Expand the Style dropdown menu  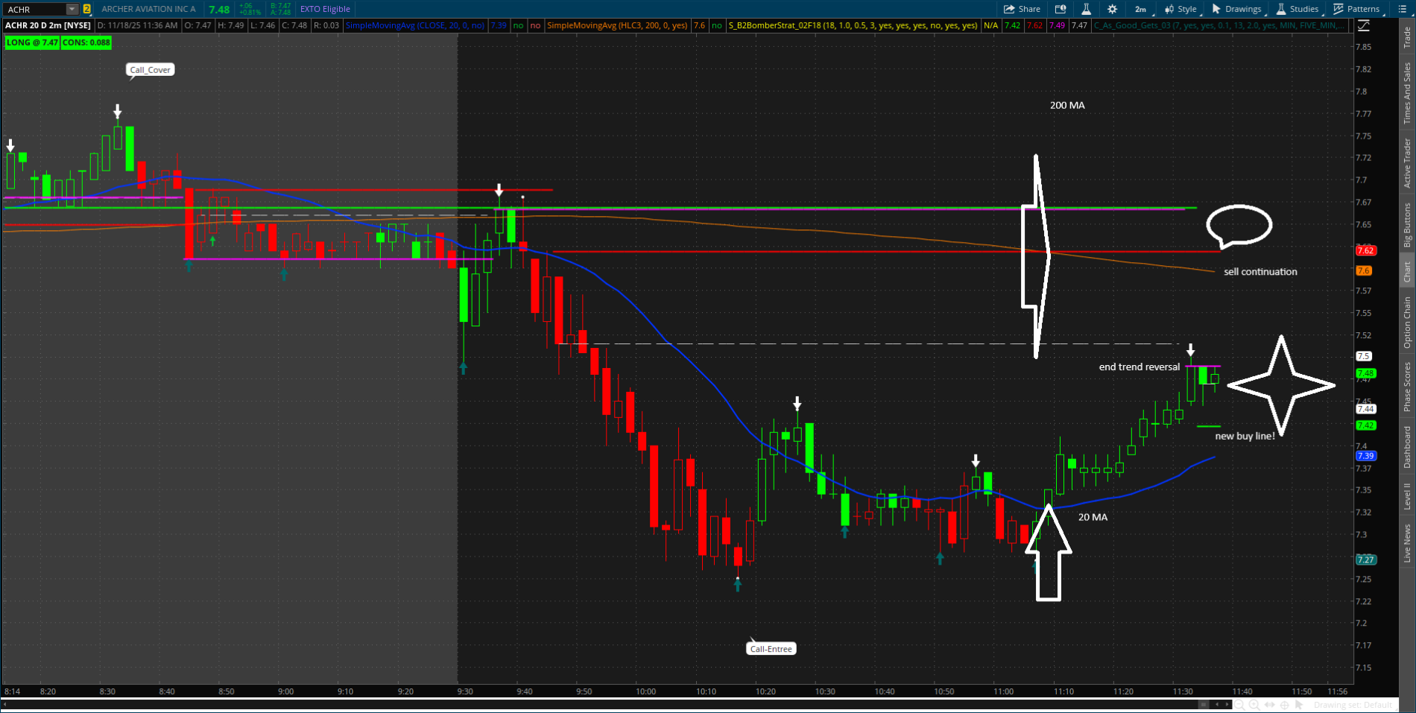(1181, 9)
